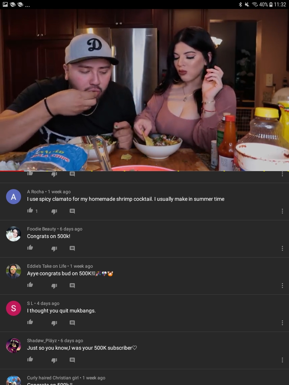289x385 pixels.
Task: Open reply box for Foodie Beauty's comment
Action: pos(72,248)
